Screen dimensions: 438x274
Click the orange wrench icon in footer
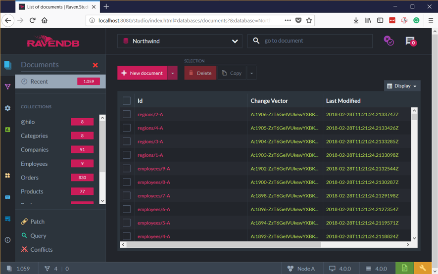coord(423,268)
